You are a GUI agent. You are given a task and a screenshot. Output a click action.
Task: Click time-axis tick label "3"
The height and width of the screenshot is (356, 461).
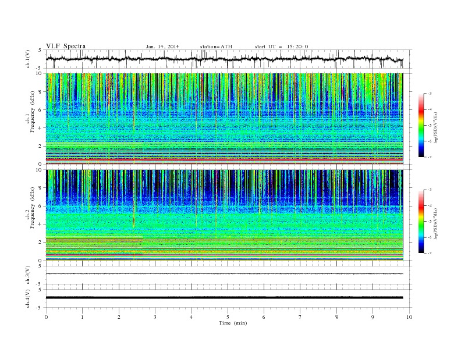tap(155, 317)
